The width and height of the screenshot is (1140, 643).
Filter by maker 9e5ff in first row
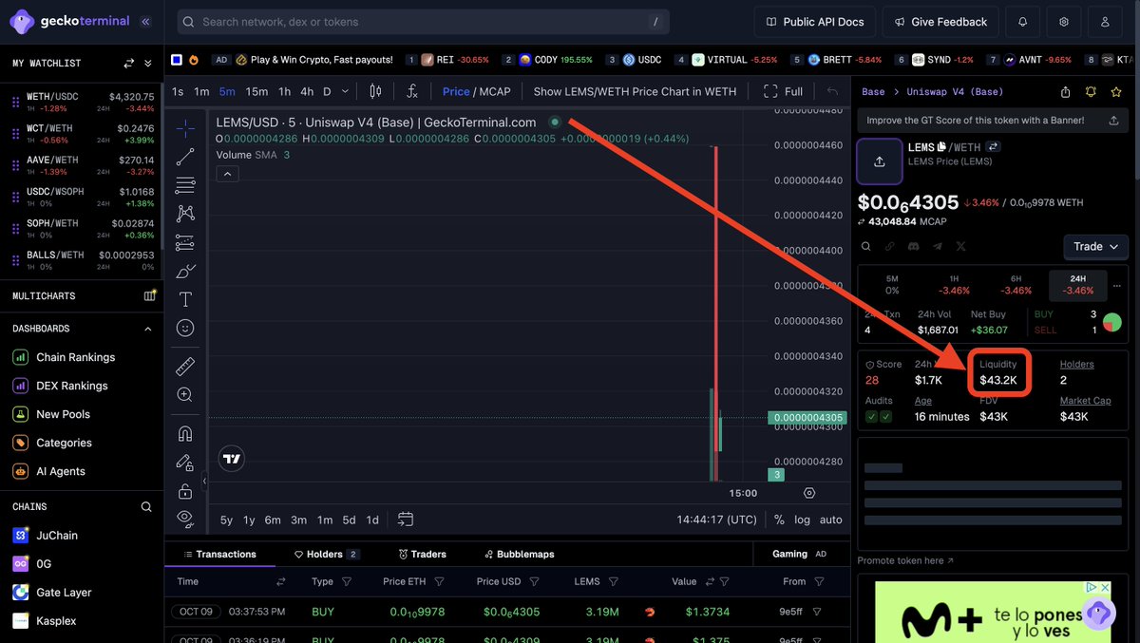pyautogui.click(x=817, y=612)
